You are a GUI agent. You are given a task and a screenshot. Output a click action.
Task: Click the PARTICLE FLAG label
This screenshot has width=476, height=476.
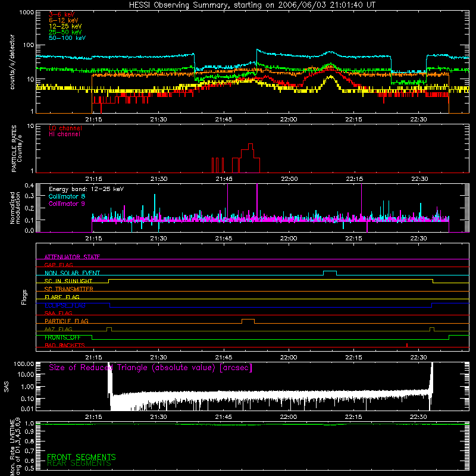(x=67, y=321)
